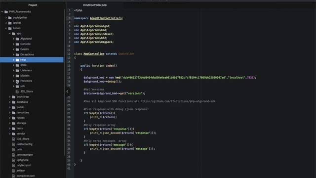
Task: Click the vendor folder icon
Action: 13,134
